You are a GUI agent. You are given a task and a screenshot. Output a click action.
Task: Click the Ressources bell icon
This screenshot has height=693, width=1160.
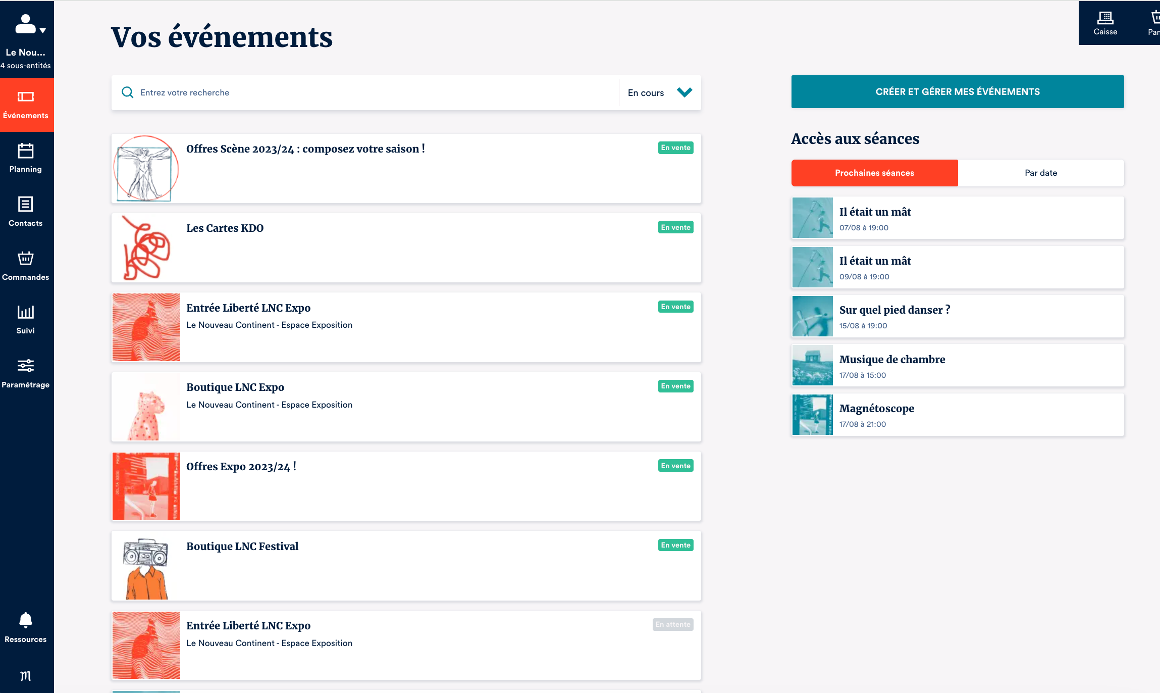click(25, 620)
